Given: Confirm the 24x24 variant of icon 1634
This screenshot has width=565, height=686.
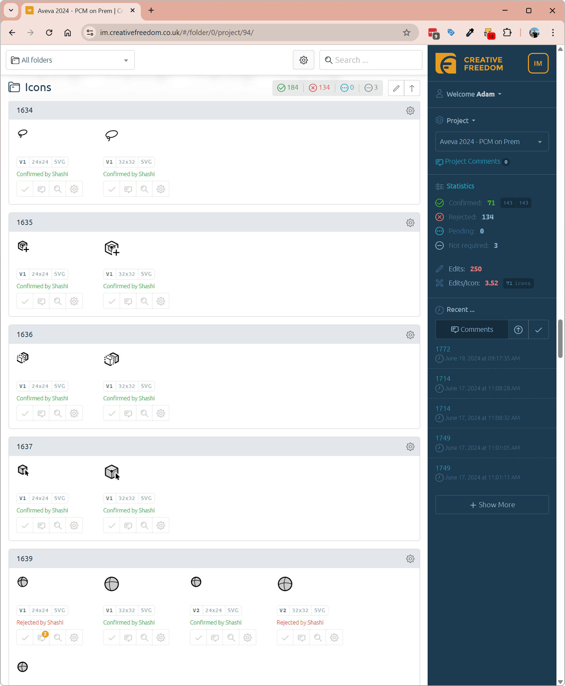Looking at the screenshot, I should (x=24, y=189).
